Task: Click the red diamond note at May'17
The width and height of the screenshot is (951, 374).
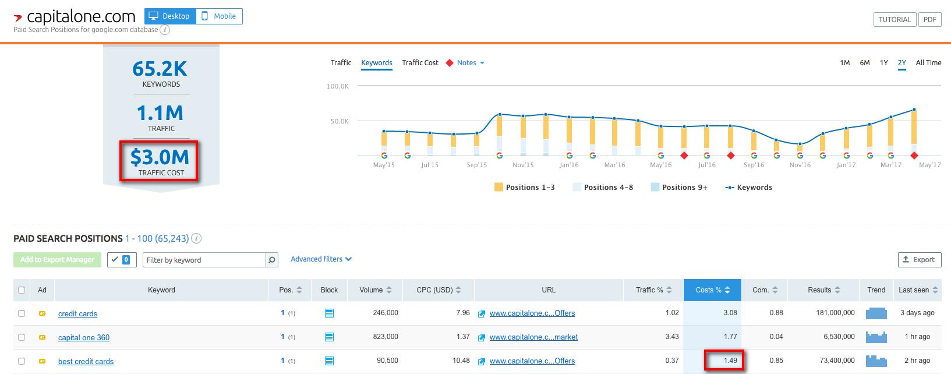Action: coord(914,156)
